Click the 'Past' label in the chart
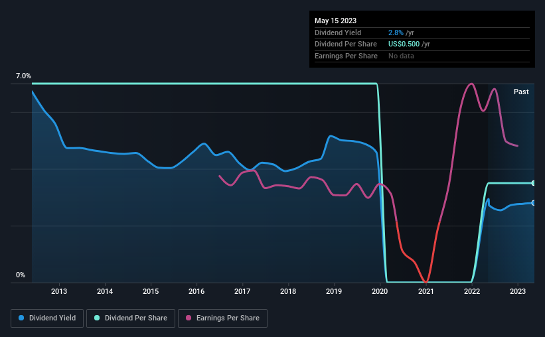 point(521,92)
